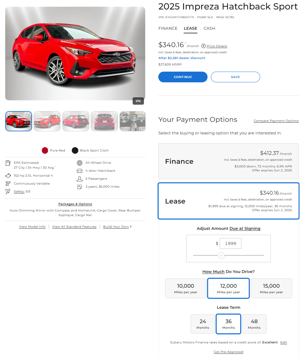Click the amount due at signing field
The image size is (305, 359).
230,243
